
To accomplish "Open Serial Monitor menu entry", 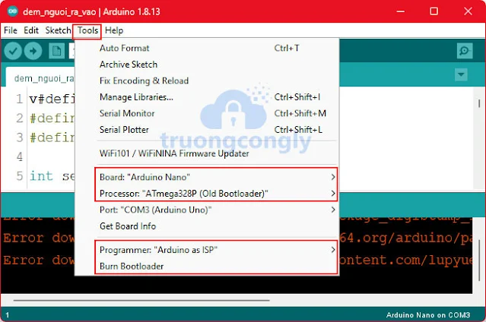I will tap(207, 114).
